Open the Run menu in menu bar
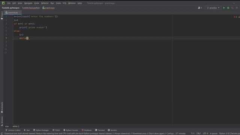Image resolution: width=240 pixels, height=135 pixels. [x=52, y=3]
